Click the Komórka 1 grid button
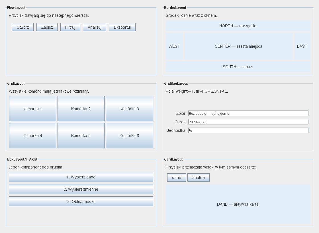This screenshot has width=319, height=233. pos(32,109)
